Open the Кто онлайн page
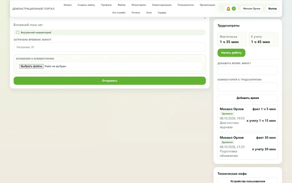292x183 pixels. 119,13
